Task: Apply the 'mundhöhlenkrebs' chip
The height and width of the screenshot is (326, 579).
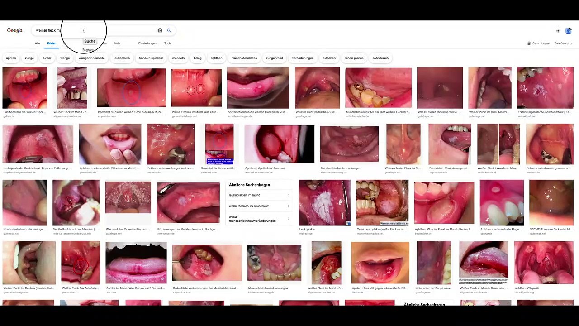Action: (x=244, y=58)
